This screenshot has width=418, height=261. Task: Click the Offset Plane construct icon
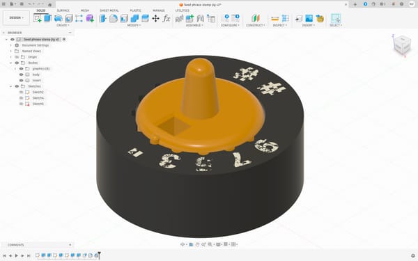pyautogui.click(x=256, y=18)
